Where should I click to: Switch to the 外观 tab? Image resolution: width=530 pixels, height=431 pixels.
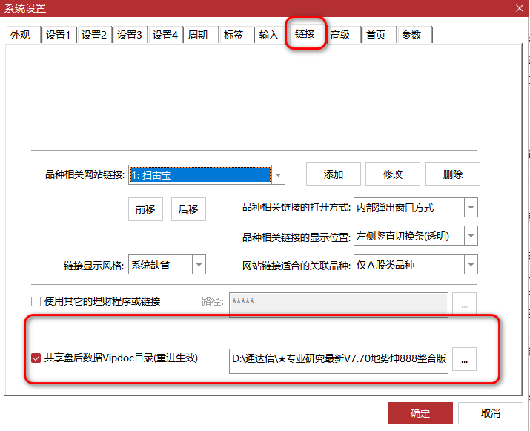click(x=20, y=35)
